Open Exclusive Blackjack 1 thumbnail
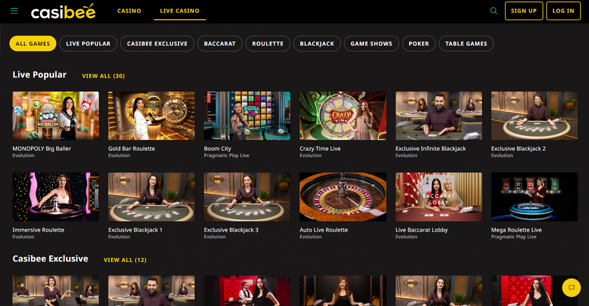Viewport: 589px width, 306px height. pyautogui.click(x=151, y=197)
